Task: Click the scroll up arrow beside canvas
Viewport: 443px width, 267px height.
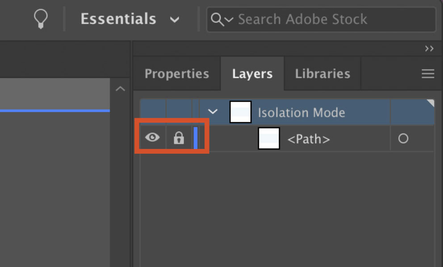Action: pos(121,89)
